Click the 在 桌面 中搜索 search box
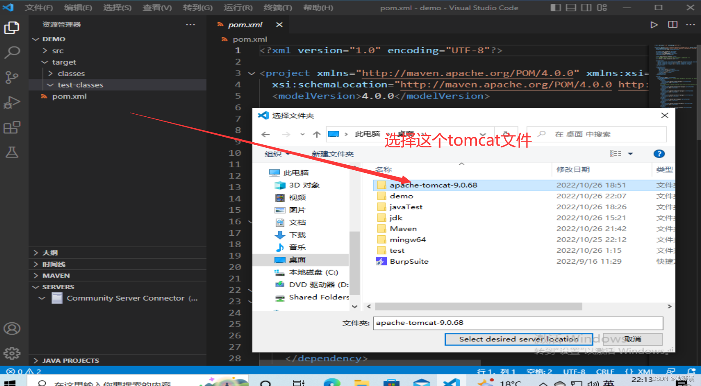 coord(597,134)
